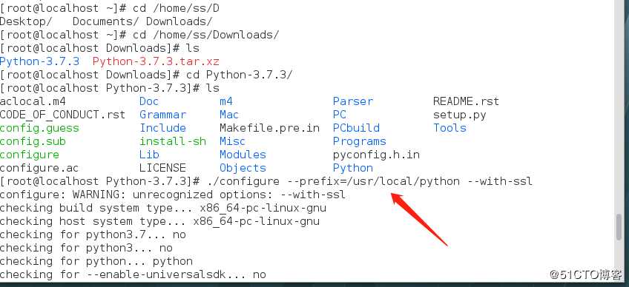Click the green configure script name
The height and width of the screenshot is (287, 629).
(x=30, y=155)
